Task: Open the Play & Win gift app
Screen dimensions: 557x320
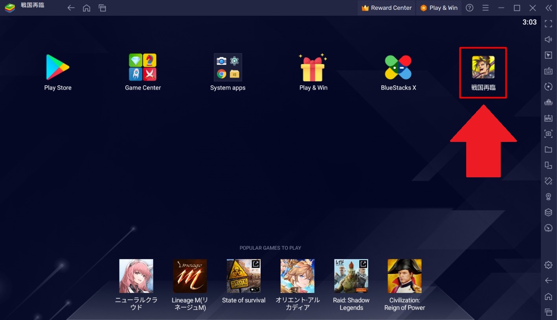Action: click(313, 67)
